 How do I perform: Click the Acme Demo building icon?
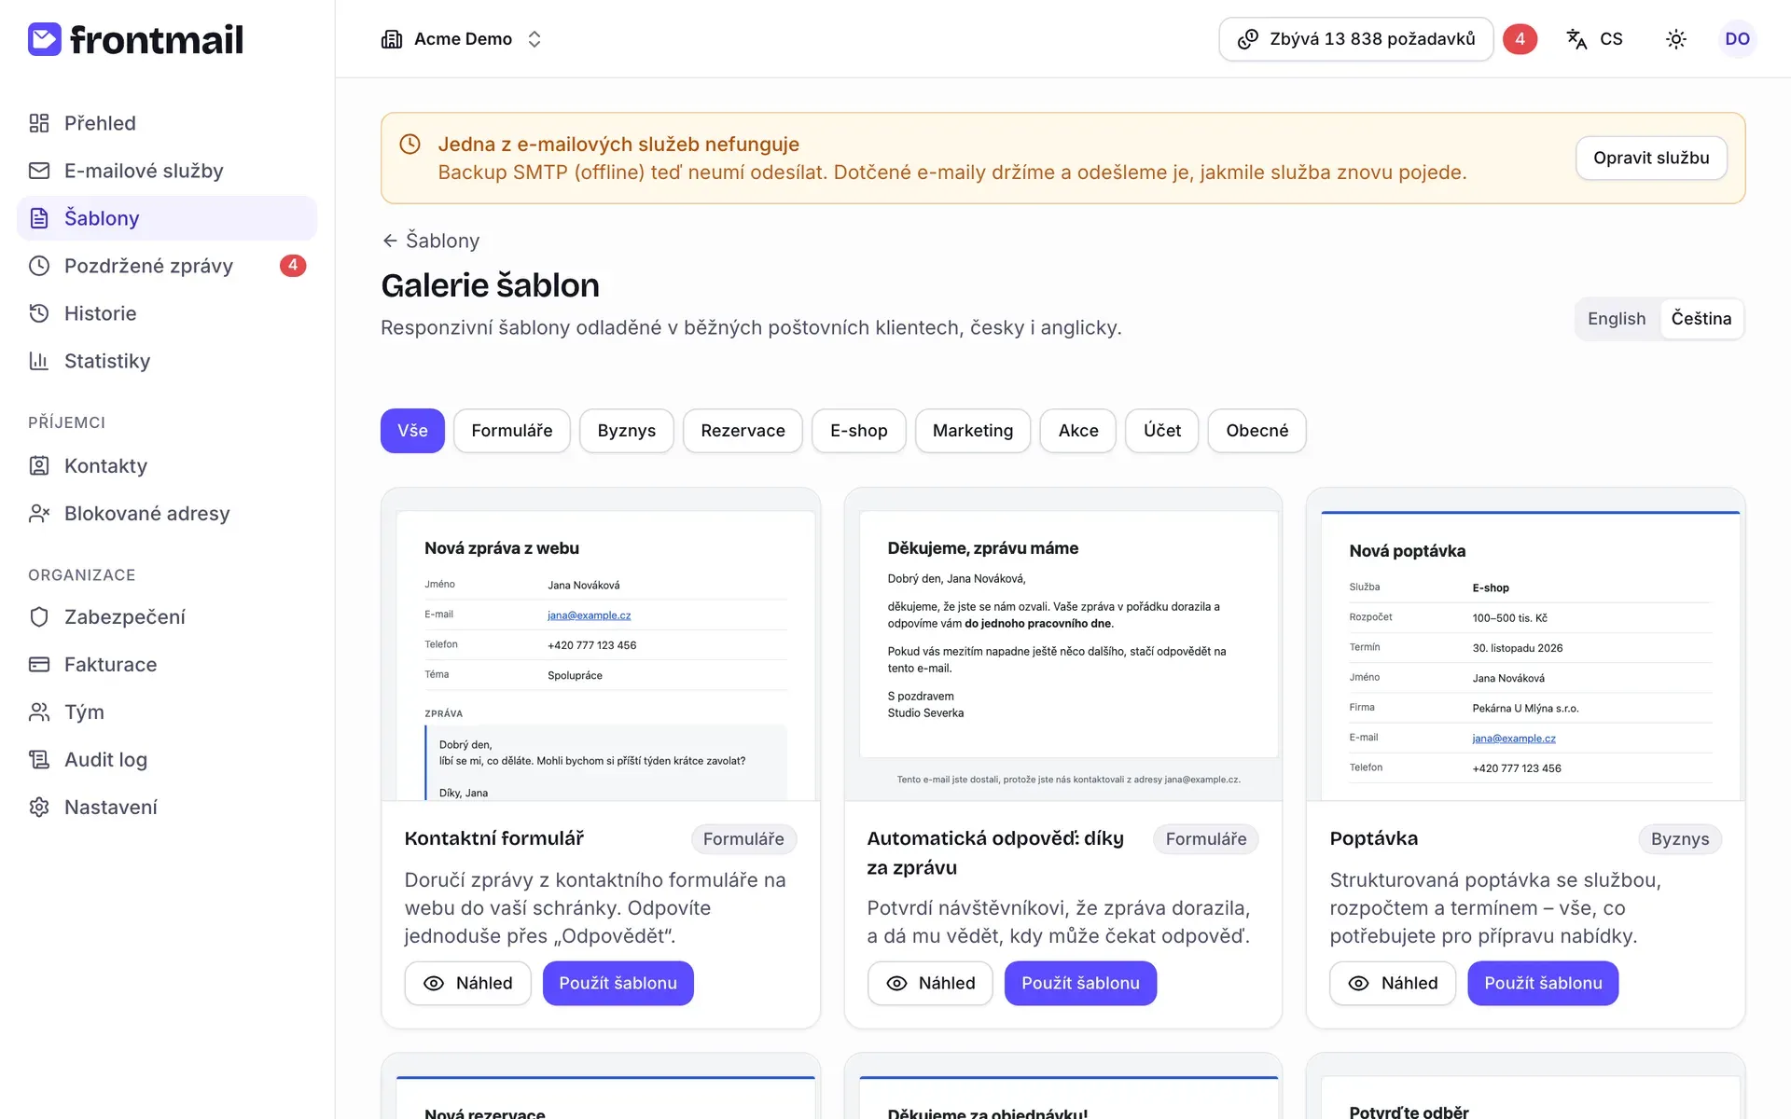click(x=392, y=39)
